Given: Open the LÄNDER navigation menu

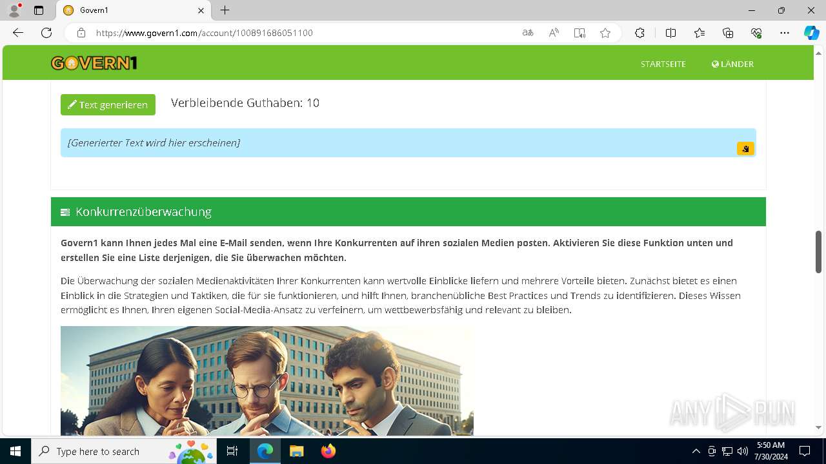Looking at the screenshot, I should coord(732,64).
